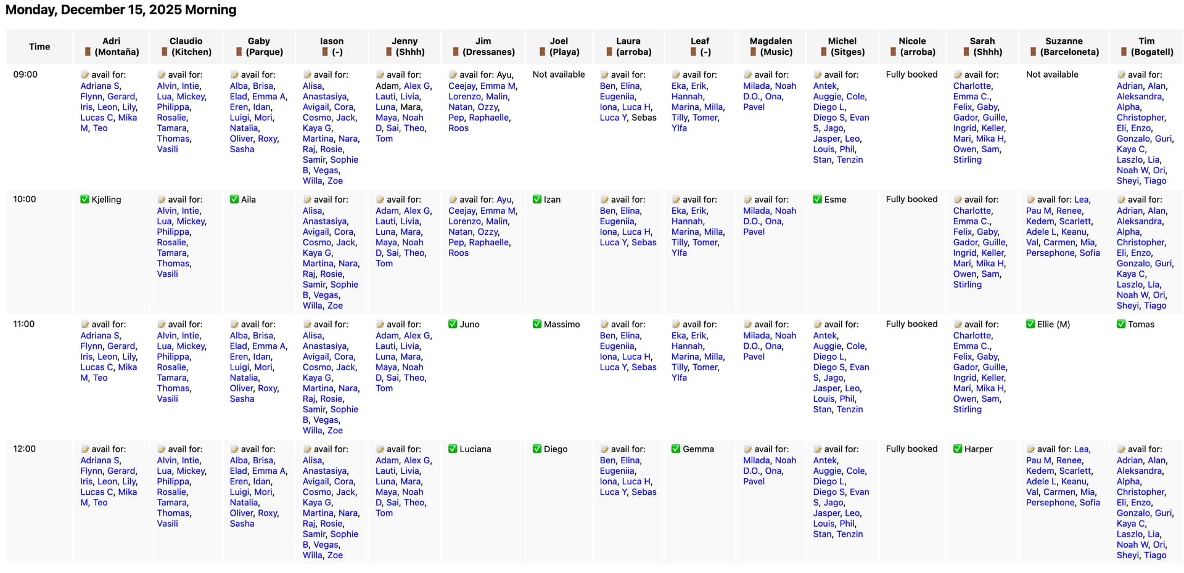Image resolution: width=1184 pixels, height=573 pixels.
Task: Click the green checkmark beside Kjelling
Action: pyautogui.click(x=84, y=200)
